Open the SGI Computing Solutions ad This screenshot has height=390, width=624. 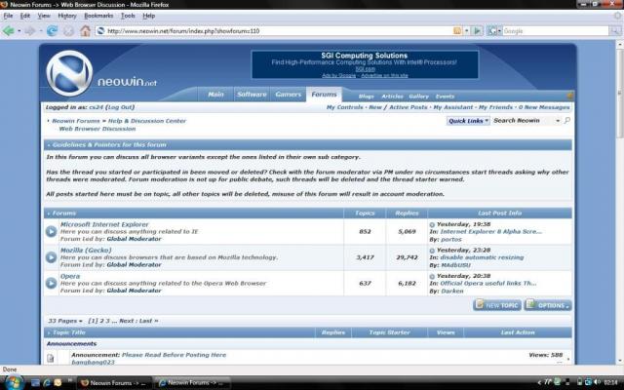pos(365,64)
